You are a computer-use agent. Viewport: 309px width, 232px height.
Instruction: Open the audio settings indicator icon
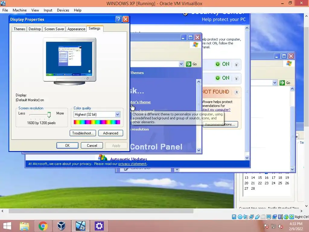(x=246, y=217)
